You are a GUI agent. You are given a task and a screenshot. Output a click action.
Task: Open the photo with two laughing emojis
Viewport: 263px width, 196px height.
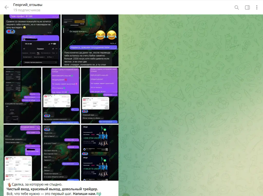point(90,40)
